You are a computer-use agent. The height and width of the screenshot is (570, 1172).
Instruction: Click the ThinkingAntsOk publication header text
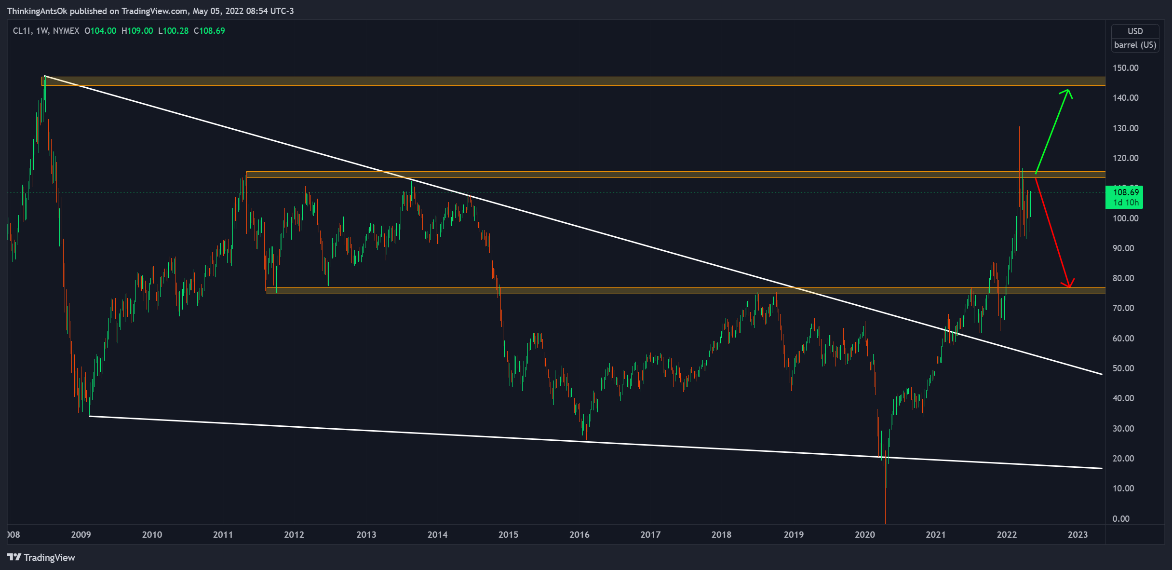tap(150, 11)
